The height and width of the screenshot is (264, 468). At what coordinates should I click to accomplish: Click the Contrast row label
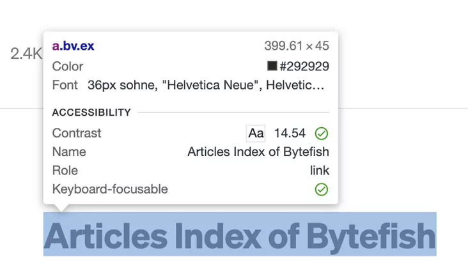(x=77, y=133)
